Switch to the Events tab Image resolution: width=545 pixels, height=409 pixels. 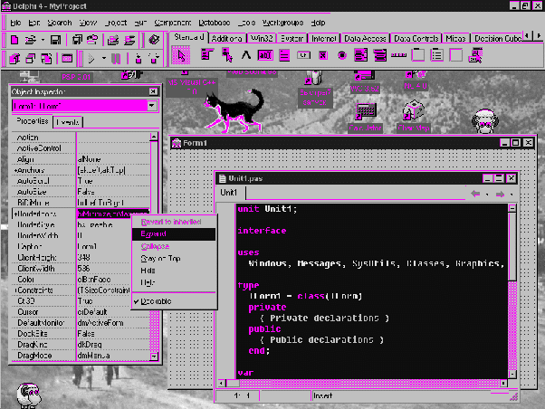click(x=67, y=121)
